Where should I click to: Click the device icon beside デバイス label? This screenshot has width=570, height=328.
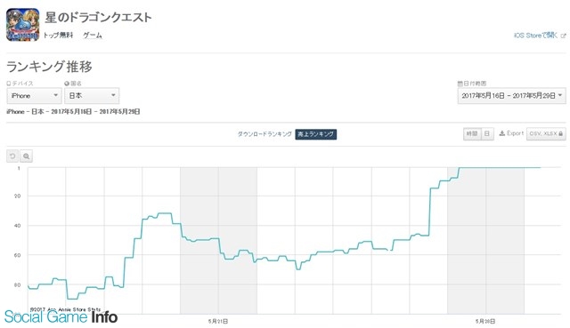tap(9, 84)
